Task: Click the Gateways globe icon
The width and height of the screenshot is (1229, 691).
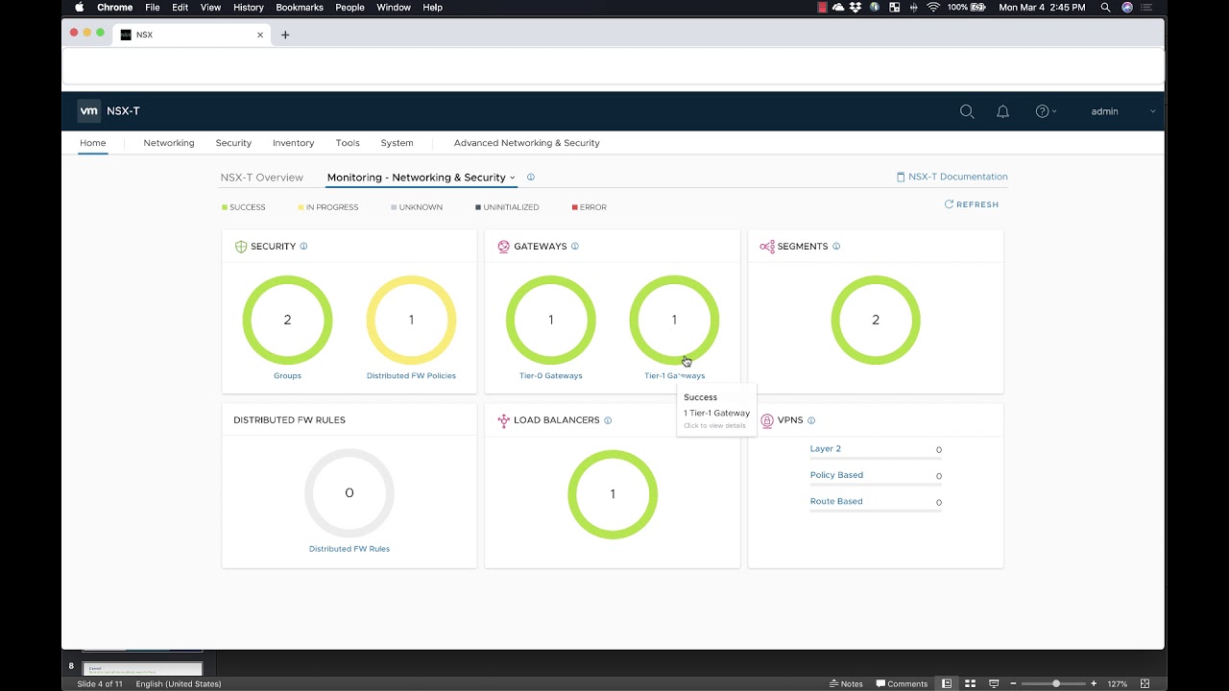Action: click(x=504, y=247)
